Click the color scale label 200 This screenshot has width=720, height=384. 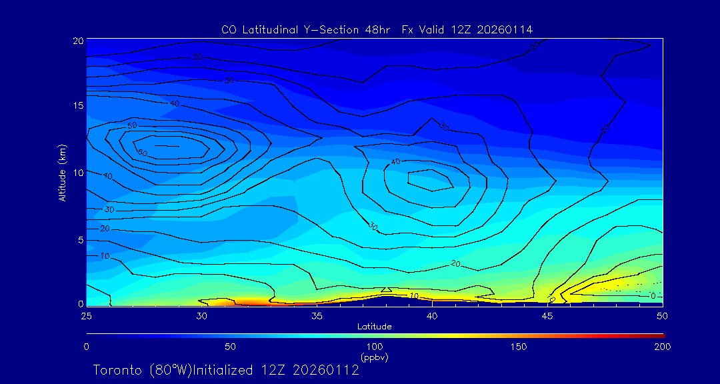click(663, 347)
